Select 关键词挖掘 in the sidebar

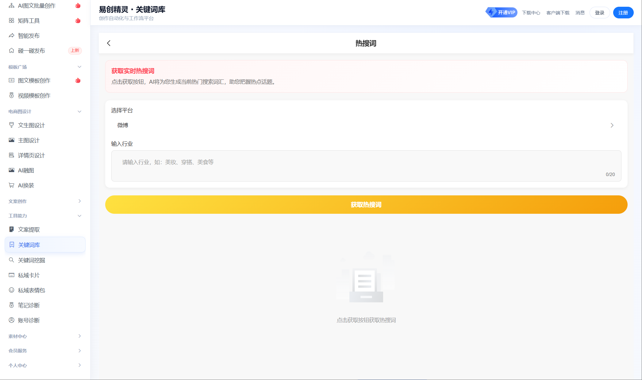45,260
